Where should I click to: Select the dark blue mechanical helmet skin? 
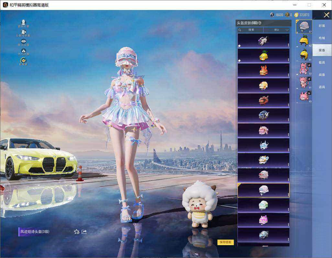click(263, 115)
